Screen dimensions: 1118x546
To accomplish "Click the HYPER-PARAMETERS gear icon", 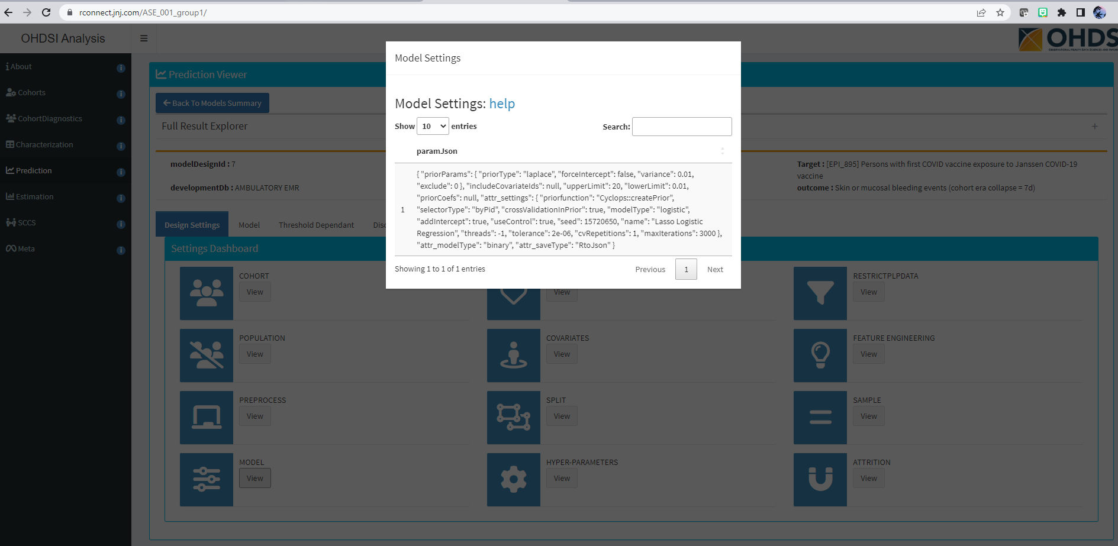I will [513, 480].
